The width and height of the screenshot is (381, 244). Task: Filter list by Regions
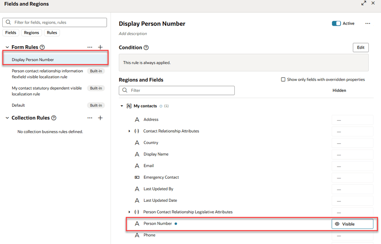pyautogui.click(x=31, y=33)
